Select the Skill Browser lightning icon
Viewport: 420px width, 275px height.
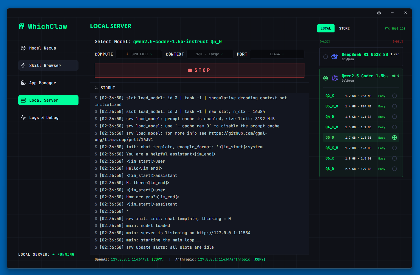coord(23,65)
